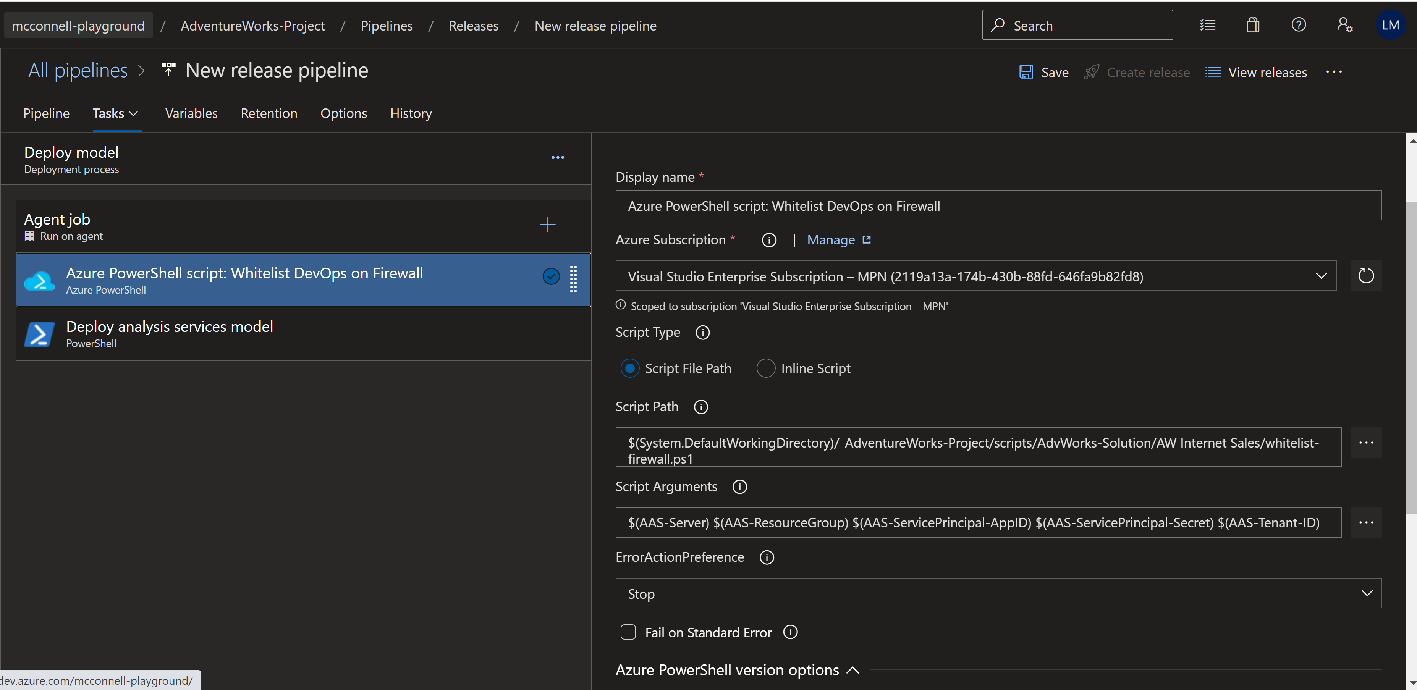1417x690 pixels.
Task: Click the Fail on Standard Error info icon
Action: tap(791, 632)
